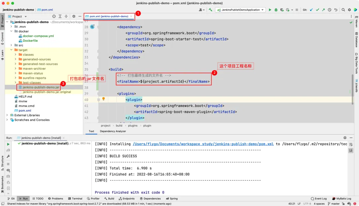
Task: Toggle the Commit tool window on the left edge
Action: click(3, 38)
